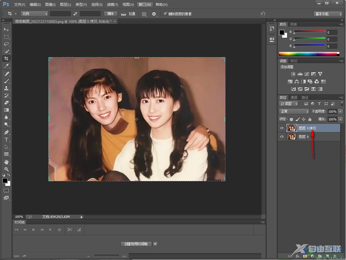
Task: Select the Gradient tool
Action: click(x=6, y=110)
